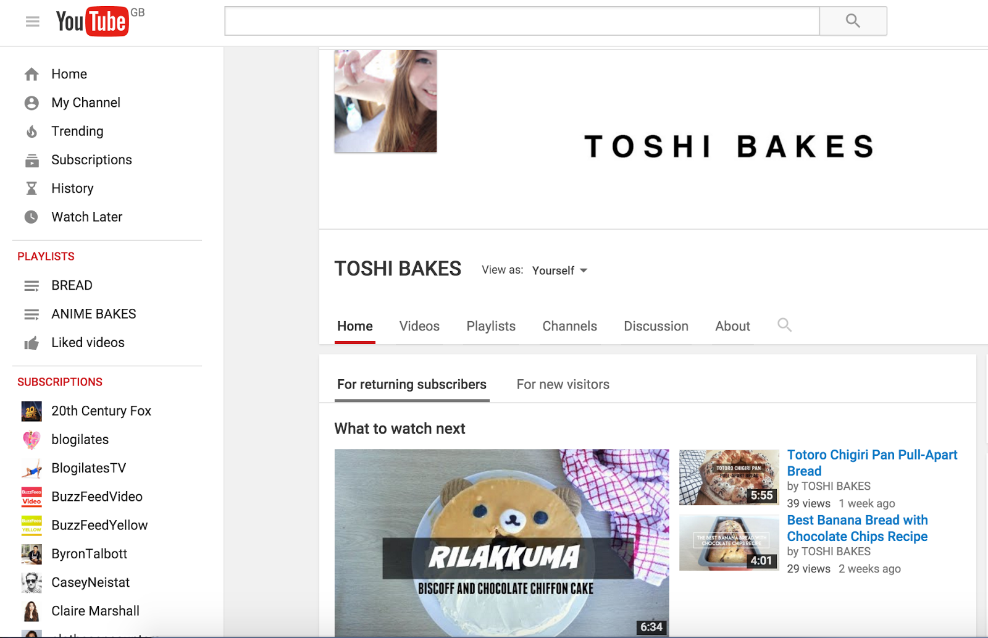The height and width of the screenshot is (638, 988).
Task: Open Subscriptions from the sidebar
Action: tap(91, 160)
